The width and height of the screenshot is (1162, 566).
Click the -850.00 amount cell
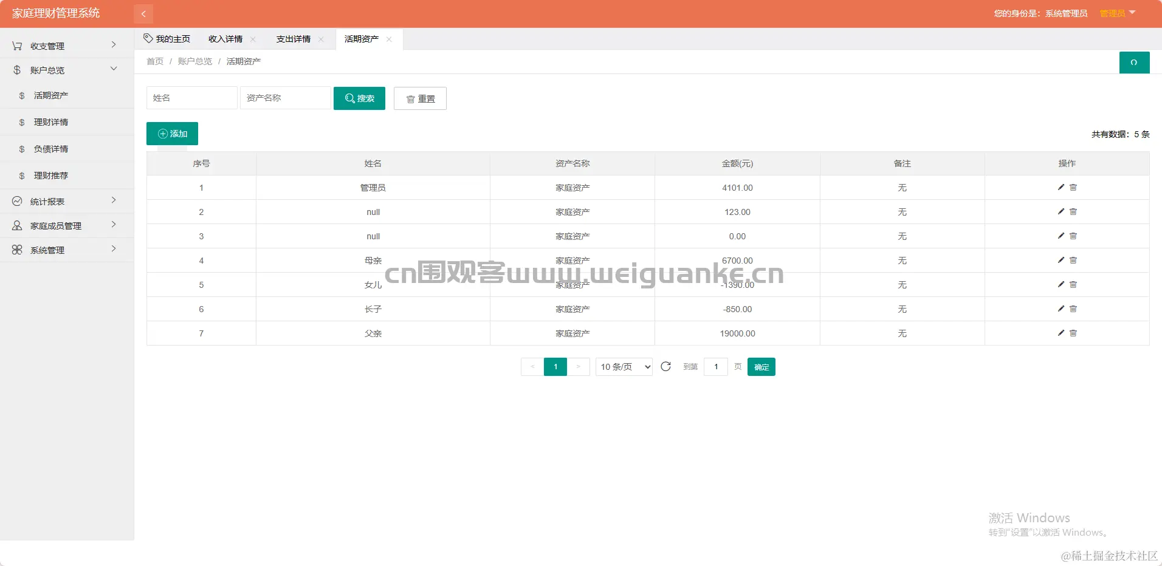tap(737, 309)
